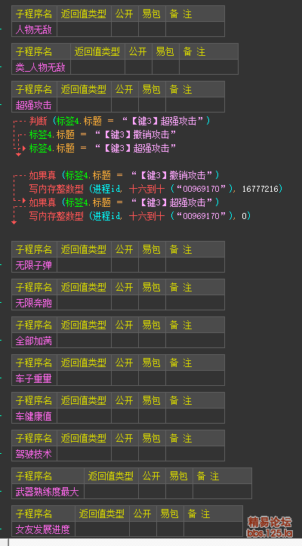Toggle the 公开 cell in the 全部加满 row

coord(125,341)
